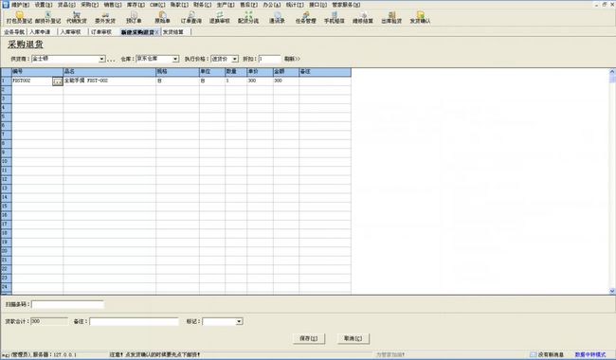616x360 pixels.
Task: Switch to the 发货结算 tab
Action: pos(173,32)
